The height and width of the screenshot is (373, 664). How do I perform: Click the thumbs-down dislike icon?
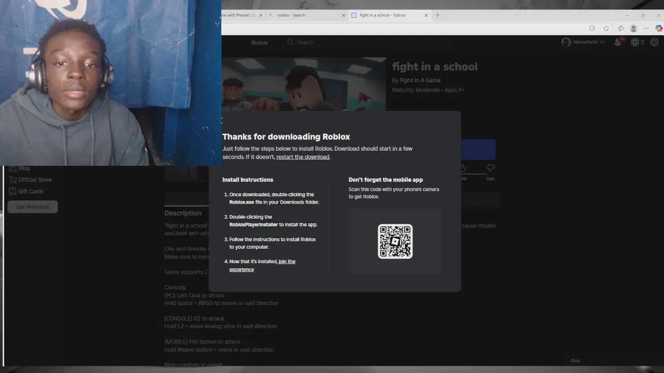pyautogui.click(x=490, y=168)
